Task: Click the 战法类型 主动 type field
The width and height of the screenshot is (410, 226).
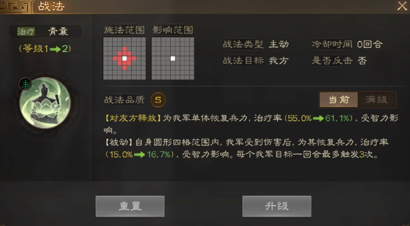Action: tap(256, 44)
